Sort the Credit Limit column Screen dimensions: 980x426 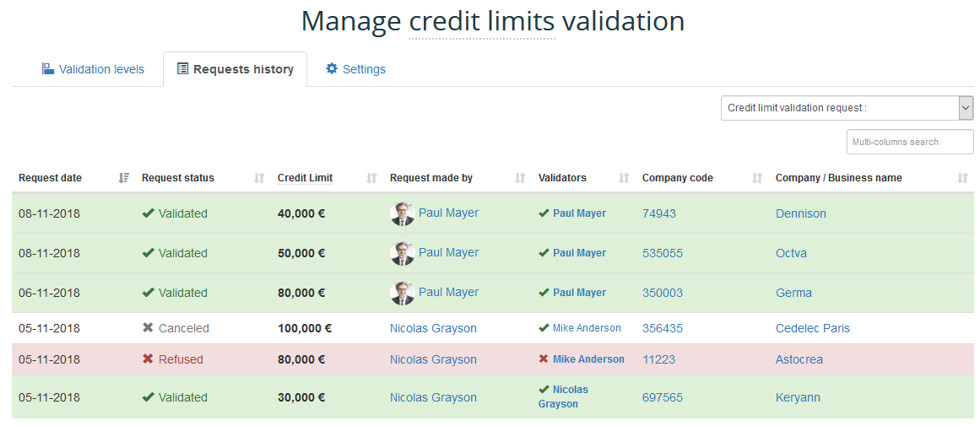(371, 178)
